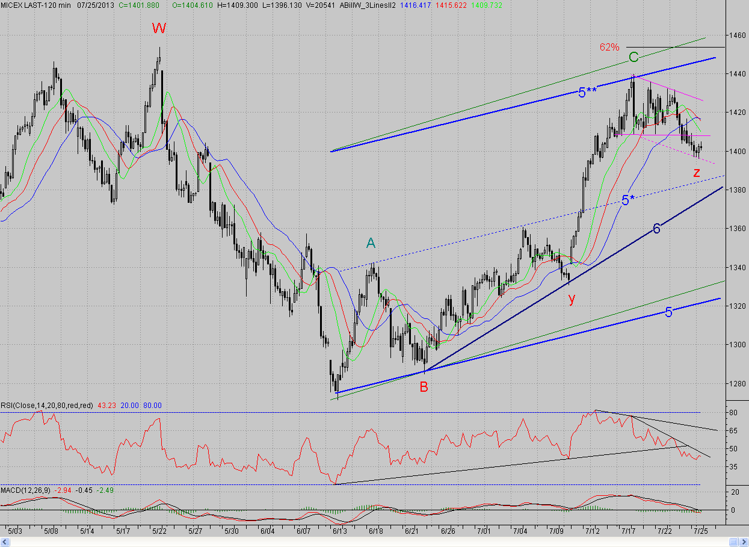Select the green C wave label
This screenshot has width=749, height=547.
coord(633,58)
